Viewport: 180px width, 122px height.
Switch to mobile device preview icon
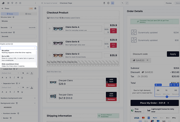click(x=105, y=3)
